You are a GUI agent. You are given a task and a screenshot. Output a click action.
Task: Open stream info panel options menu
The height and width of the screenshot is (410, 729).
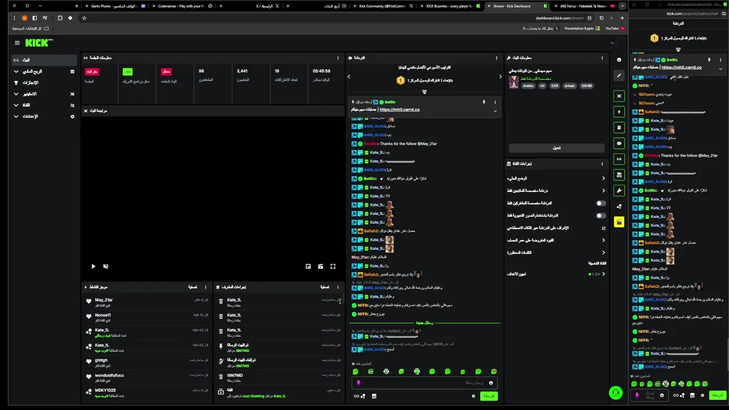pos(602,58)
